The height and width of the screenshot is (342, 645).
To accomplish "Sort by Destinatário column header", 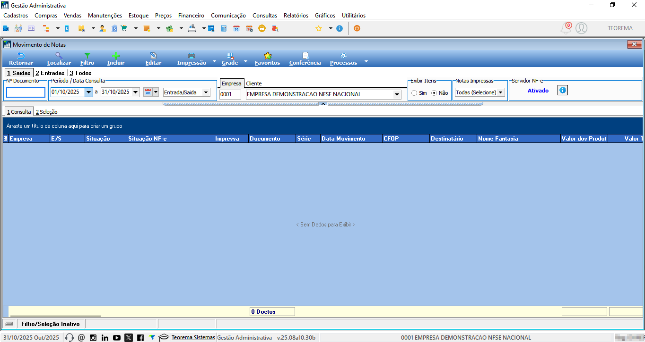I will click(x=453, y=139).
